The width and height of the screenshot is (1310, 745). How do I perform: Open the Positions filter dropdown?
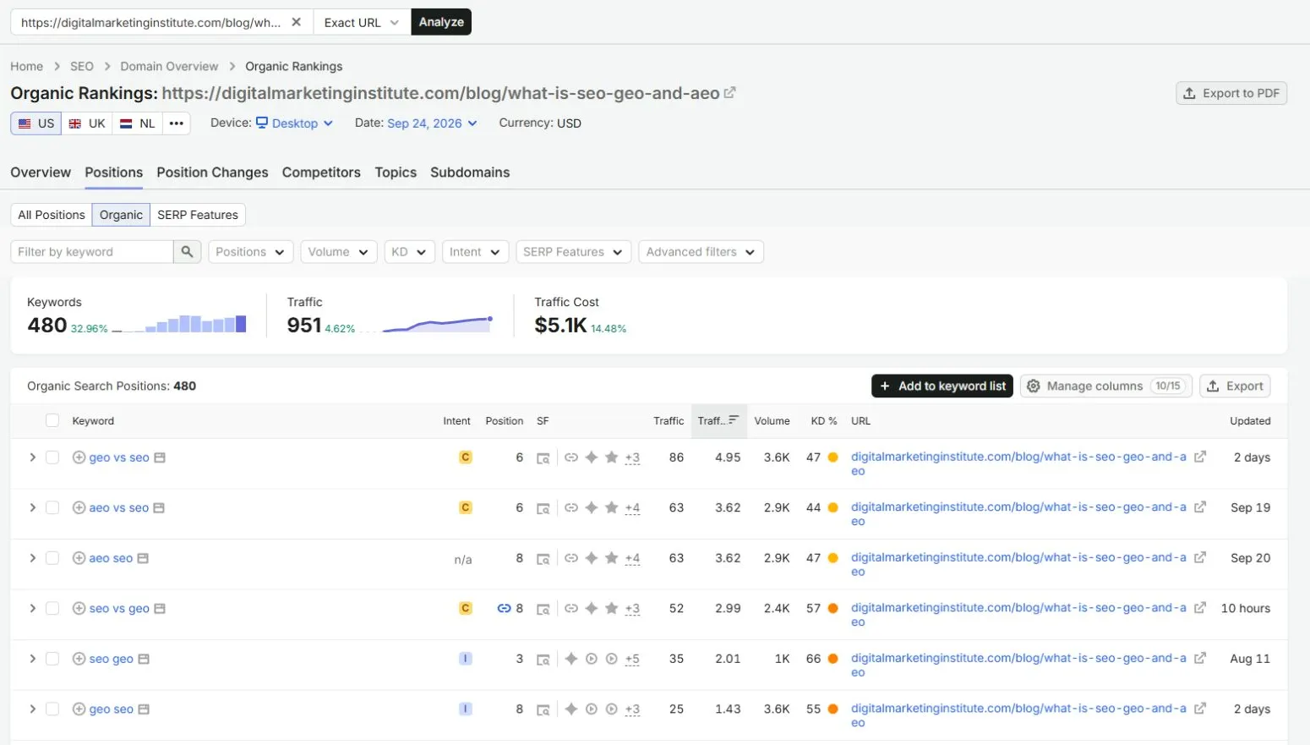pyautogui.click(x=251, y=252)
